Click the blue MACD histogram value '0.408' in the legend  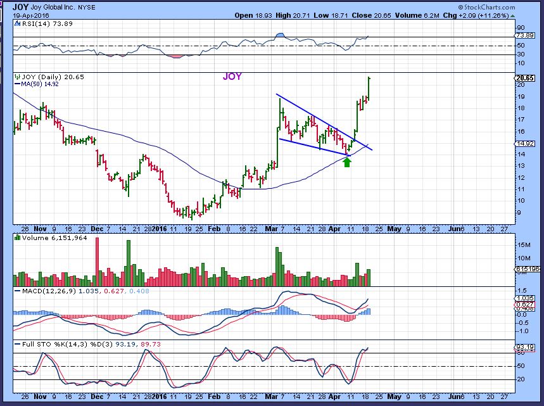[x=139, y=291]
